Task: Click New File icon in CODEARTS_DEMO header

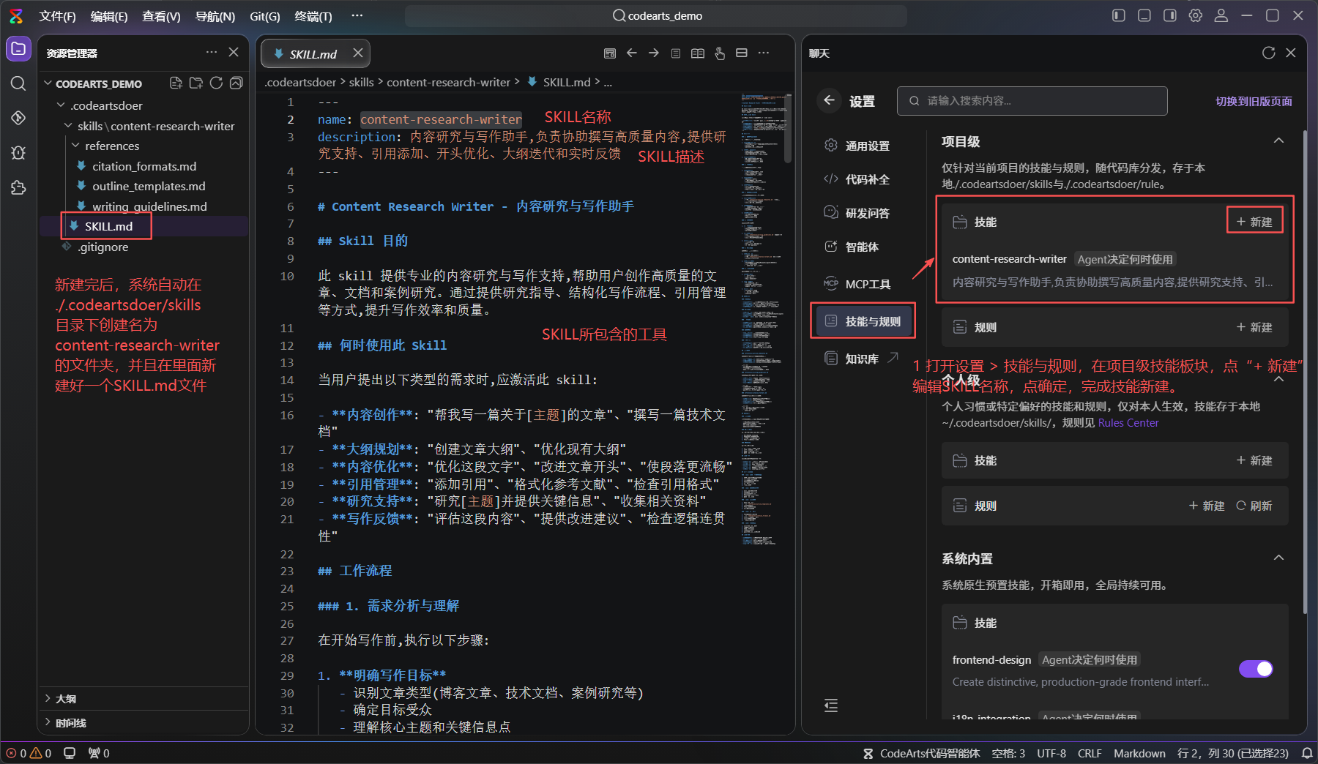Action: pyautogui.click(x=176, y=83)
